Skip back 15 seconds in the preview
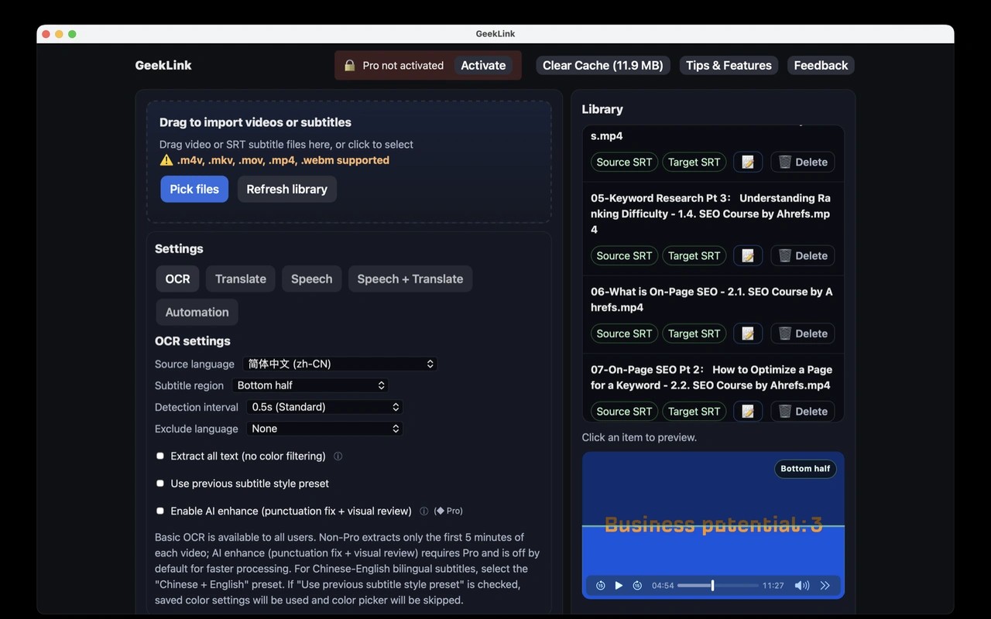The height and width of the screenshot is (619, 991). click(x=601, y=586)
